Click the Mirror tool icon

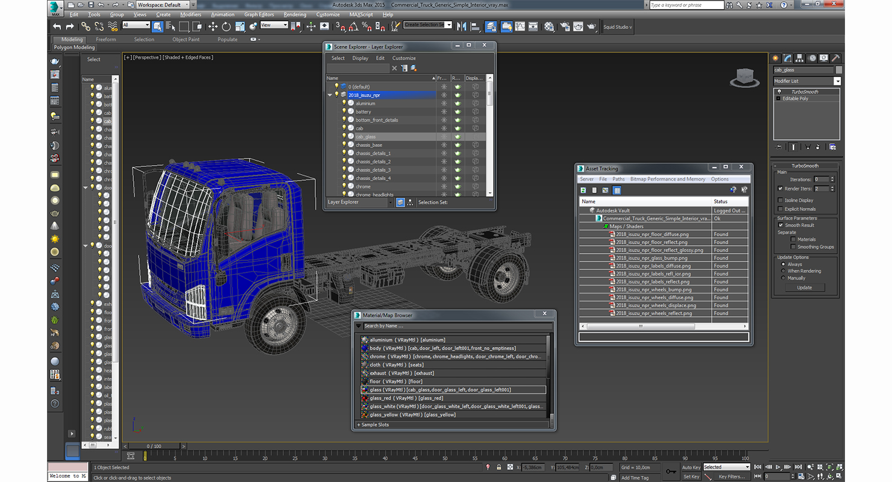pos(462,27)
